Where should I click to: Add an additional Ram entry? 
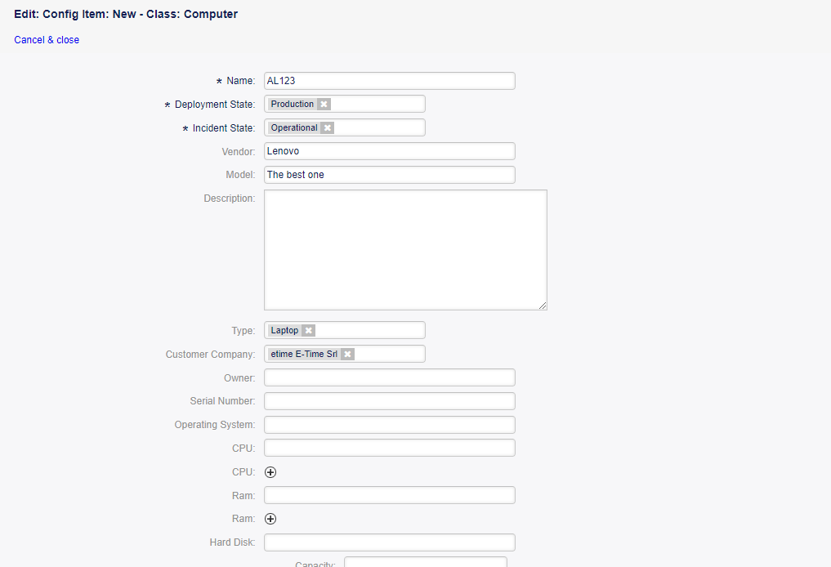(270, 518)
